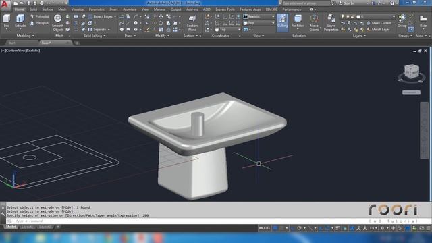Image resolution: width=432 pixels, height=243 pixels.
Task: Click the Move modify tool icon
Action: tap(161, 17)
